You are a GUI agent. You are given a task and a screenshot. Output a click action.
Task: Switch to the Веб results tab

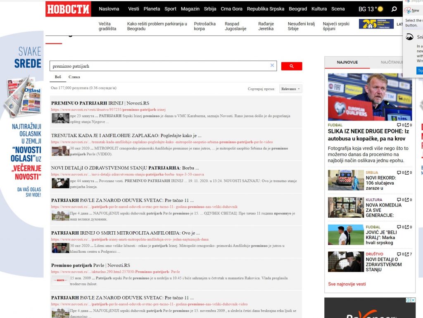58,77
